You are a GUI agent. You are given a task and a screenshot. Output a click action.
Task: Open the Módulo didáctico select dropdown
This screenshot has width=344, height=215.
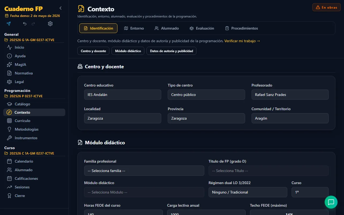[144, 192]
